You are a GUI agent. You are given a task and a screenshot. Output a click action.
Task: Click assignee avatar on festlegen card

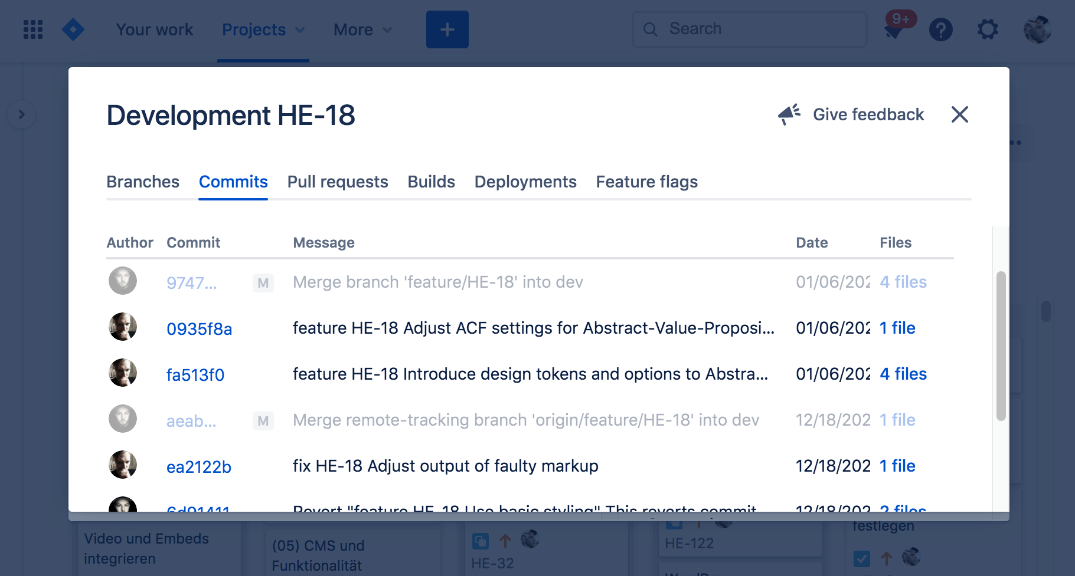[911, 557]
